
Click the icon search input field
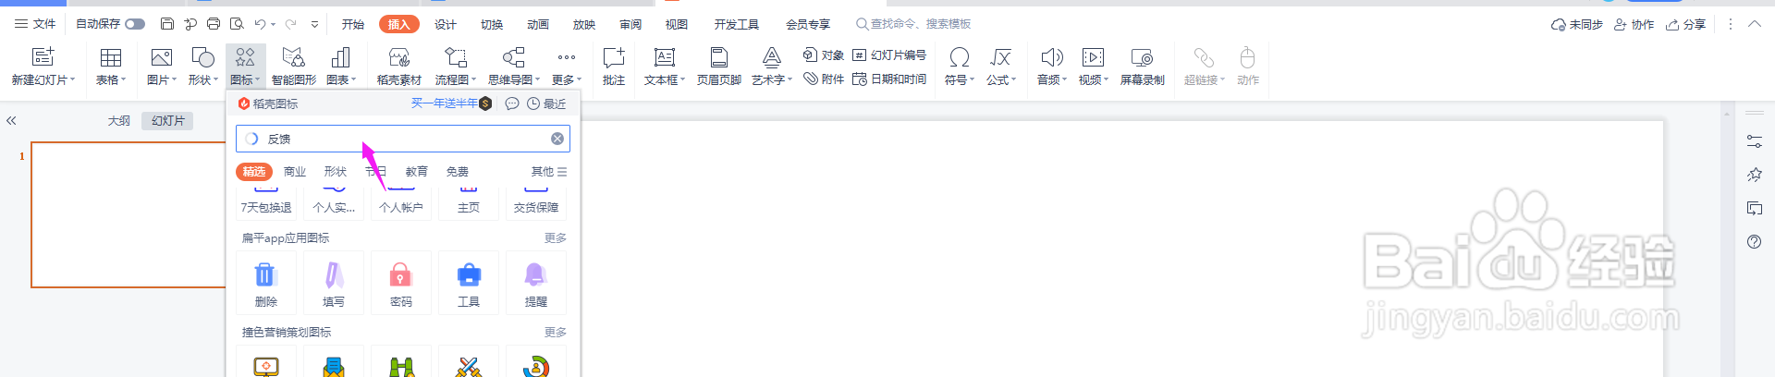tap(403, 139)
